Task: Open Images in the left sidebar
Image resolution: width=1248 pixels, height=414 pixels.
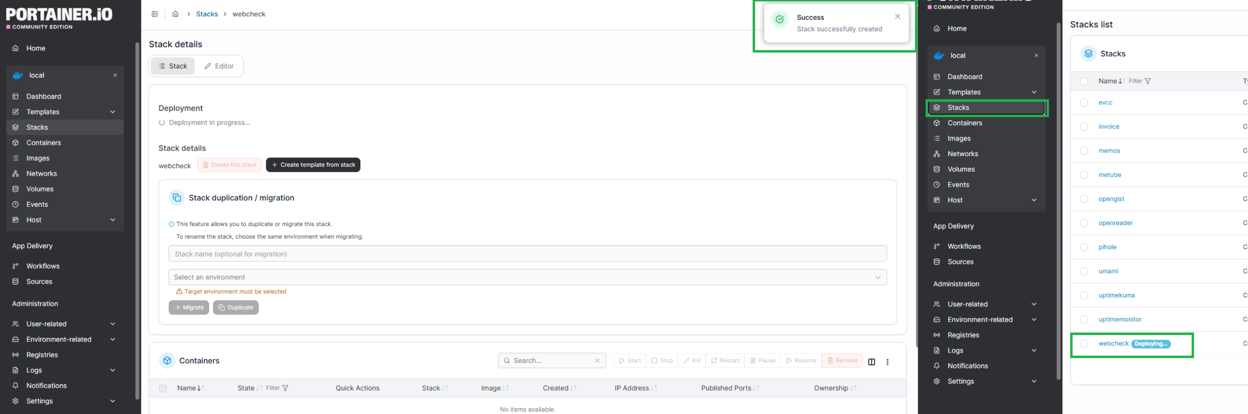Action: [65, 158]
